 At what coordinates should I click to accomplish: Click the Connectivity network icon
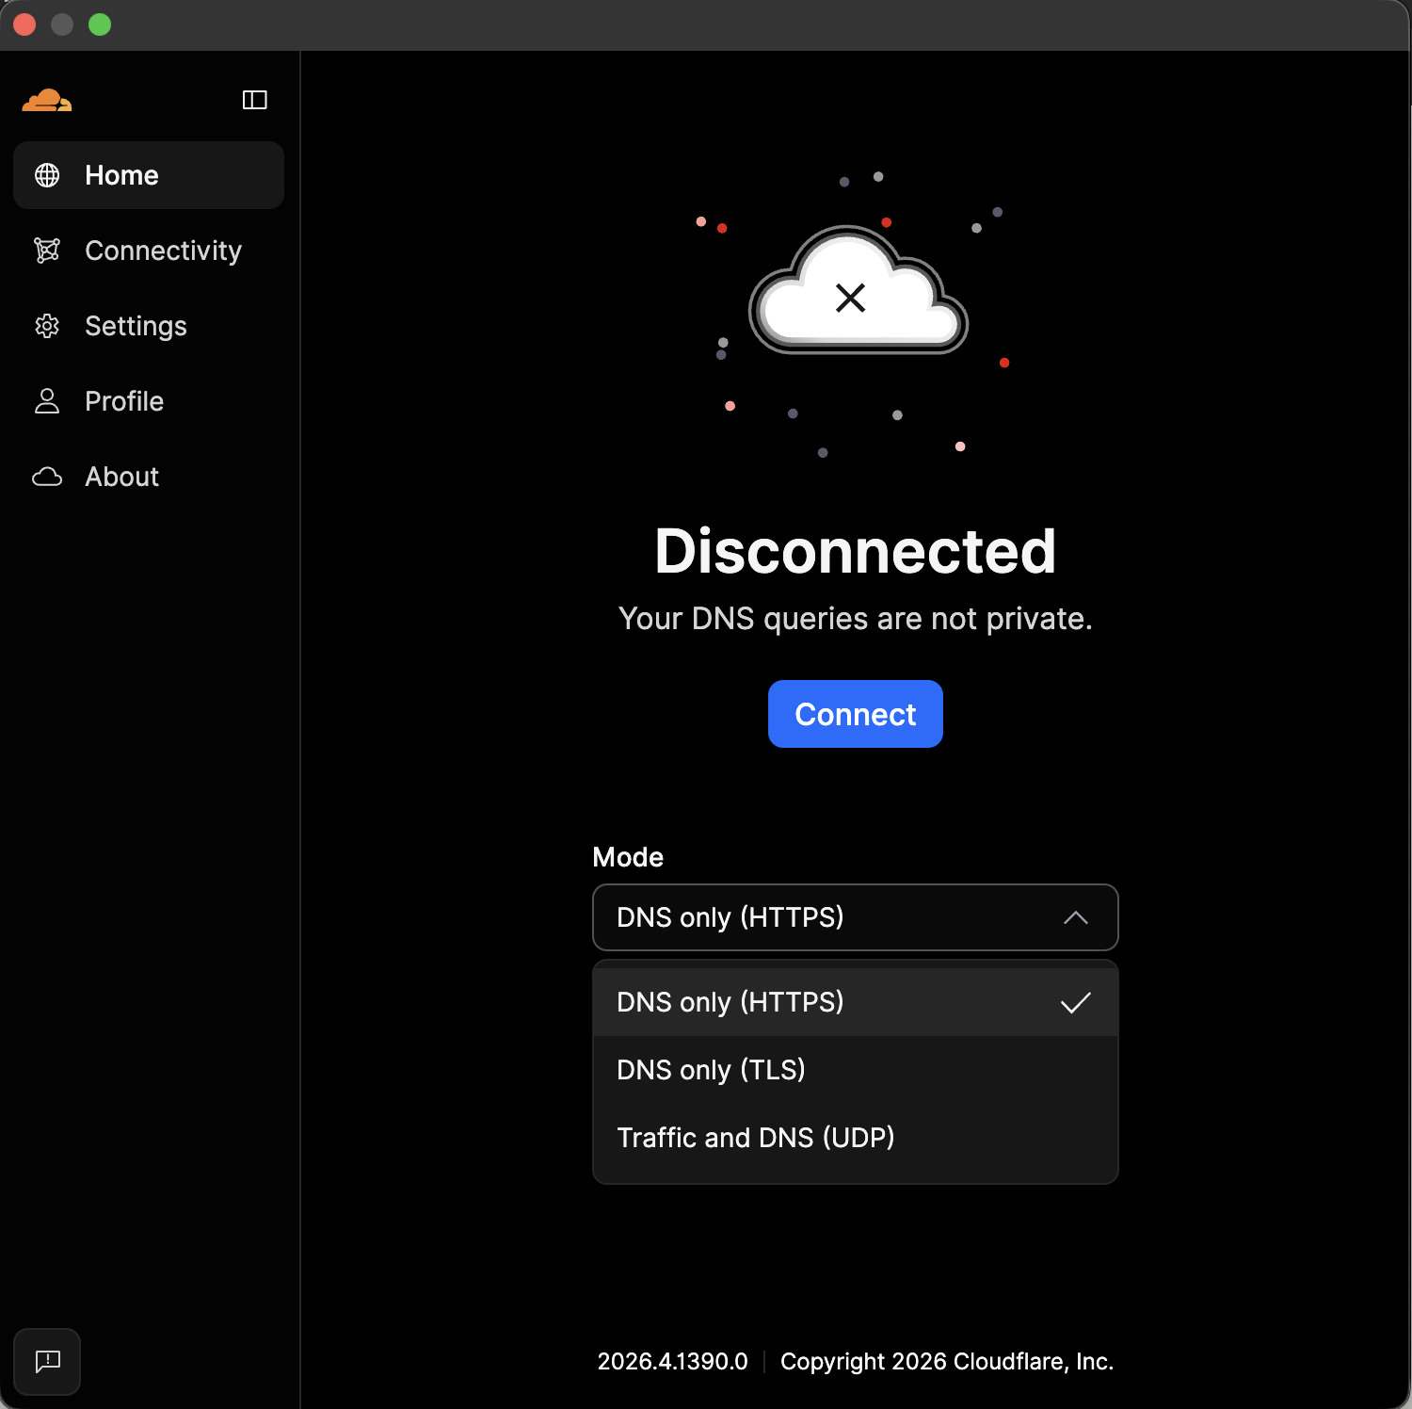(47, 251)
